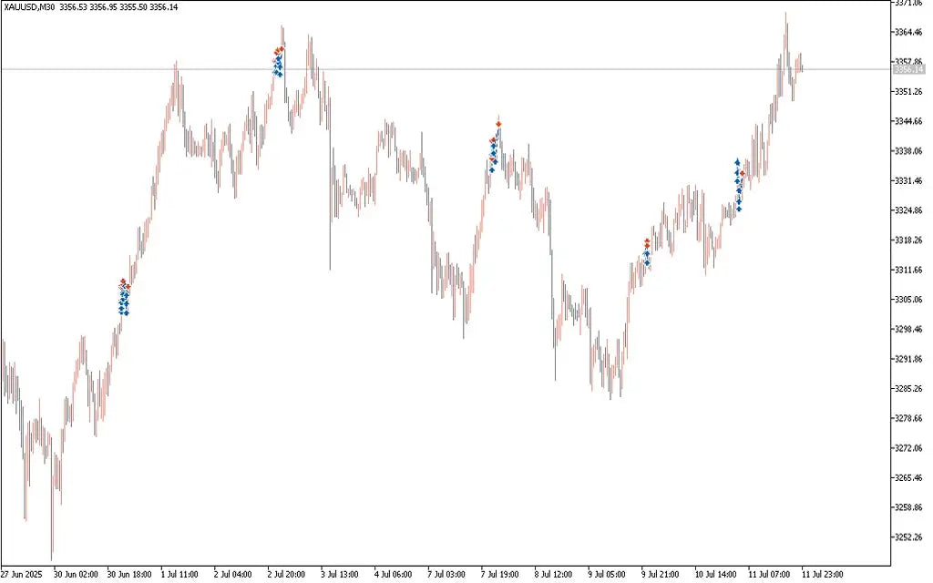
Task: Select the lowest blue diamond in the 7 Jul cluster
Action: 492,169
